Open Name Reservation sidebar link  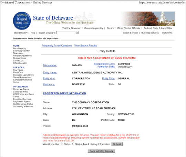pos(22,77)
